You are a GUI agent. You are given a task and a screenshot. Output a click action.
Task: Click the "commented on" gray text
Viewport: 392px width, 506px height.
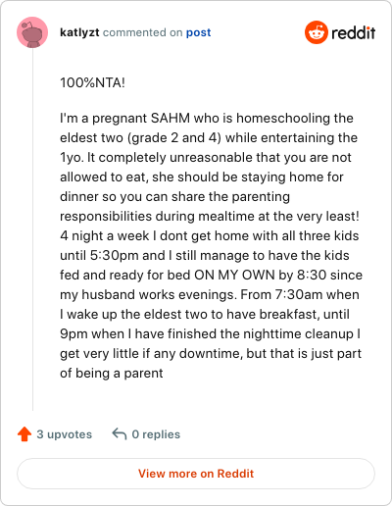click(142, 32)
